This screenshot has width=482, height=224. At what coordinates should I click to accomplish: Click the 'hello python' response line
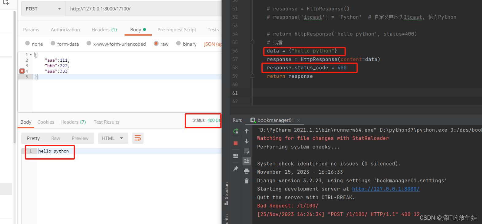click(x=53, y=151)
